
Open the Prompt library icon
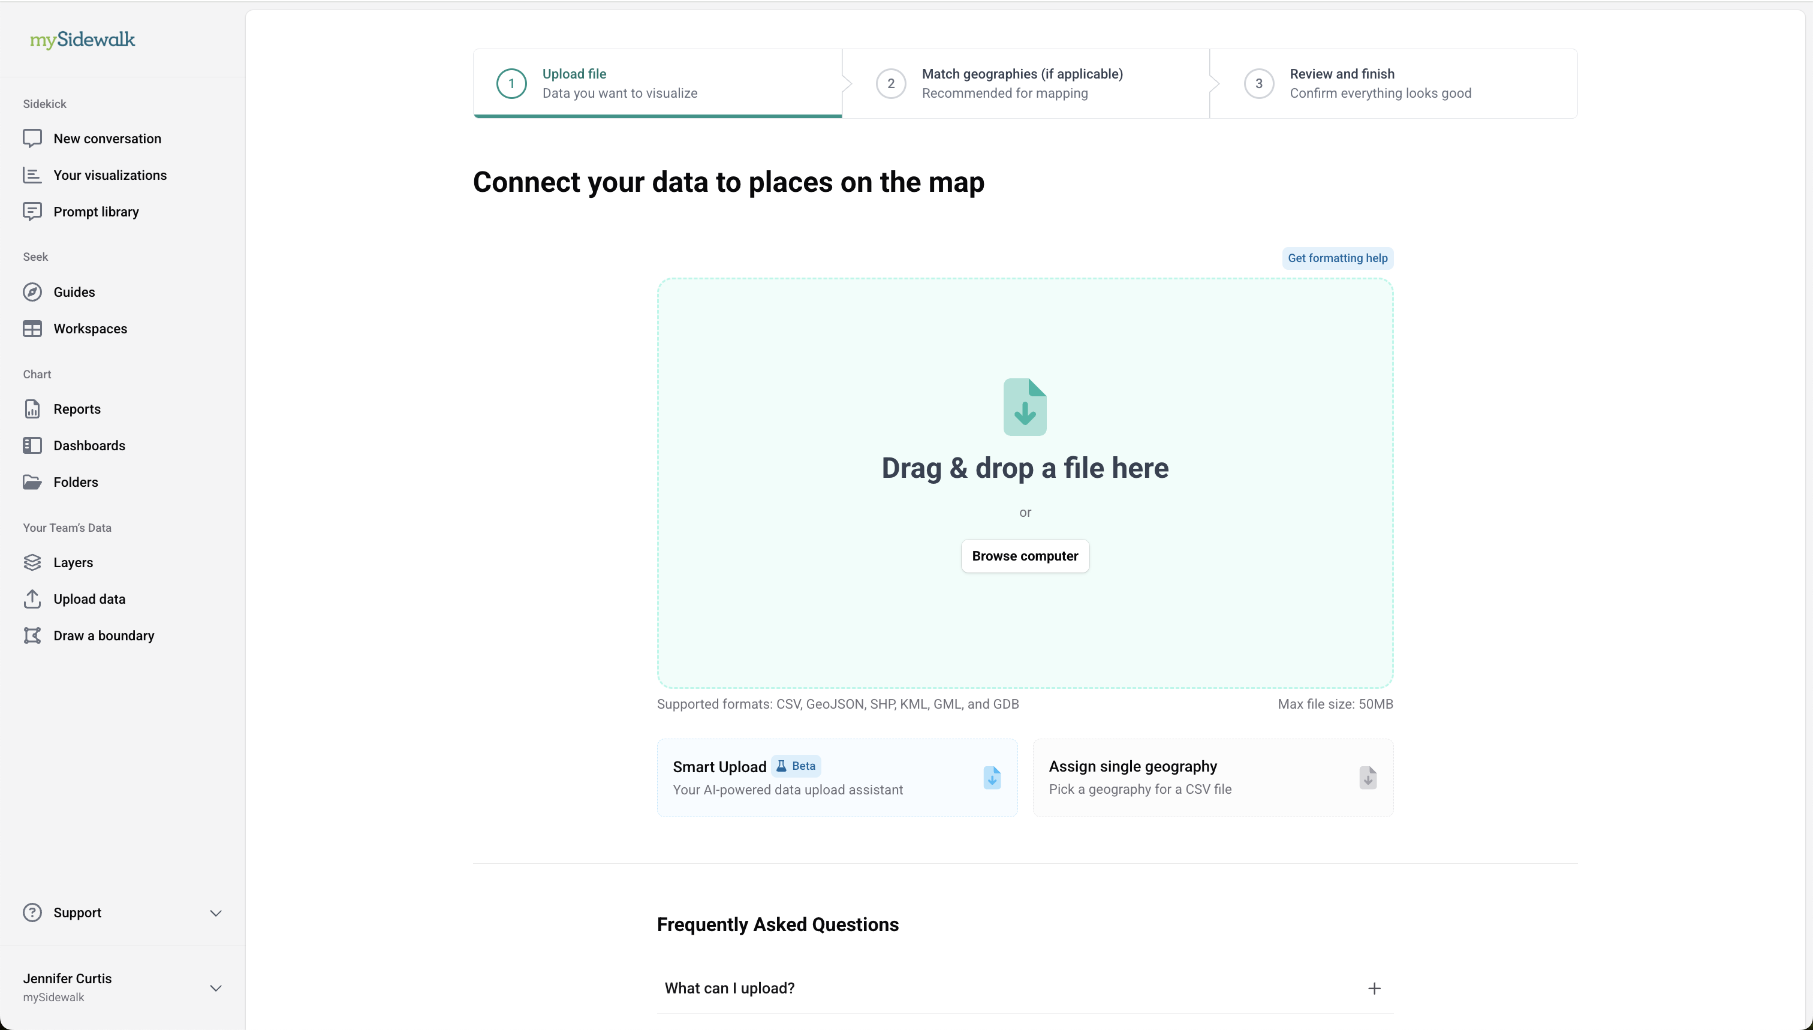tap(32, 212)
